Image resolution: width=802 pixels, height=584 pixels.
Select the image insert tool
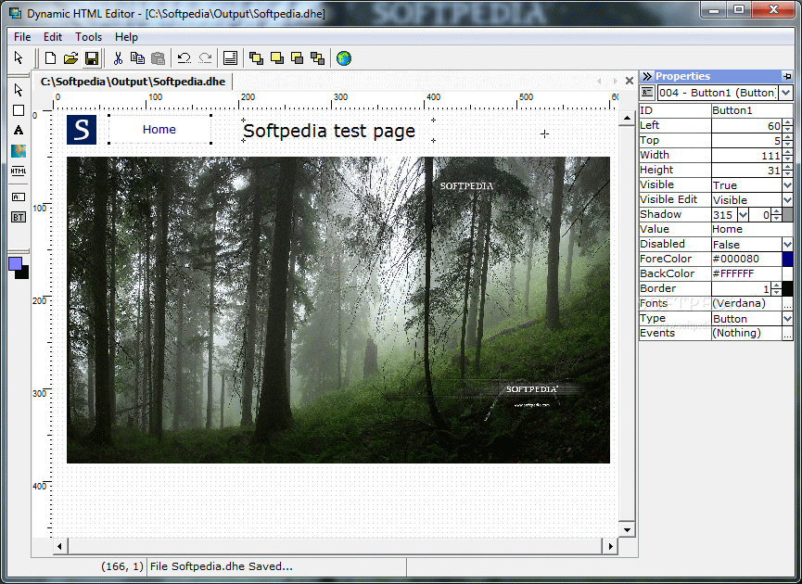tap(19, 151)
